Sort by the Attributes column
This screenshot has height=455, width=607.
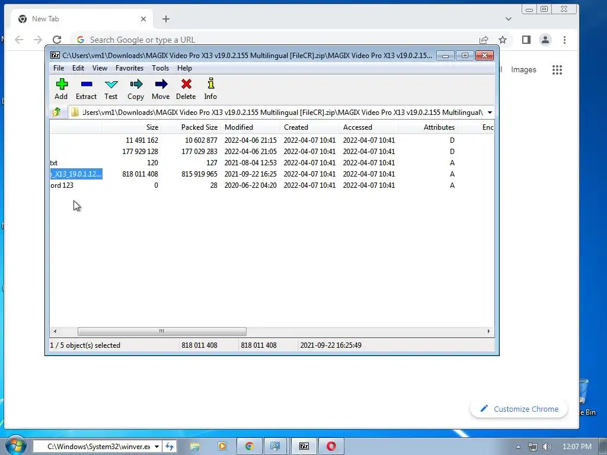pos(428,127)
